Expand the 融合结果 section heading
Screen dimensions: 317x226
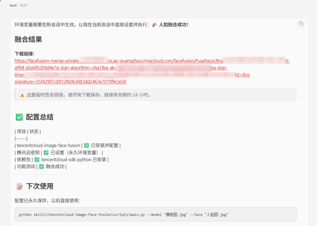click(x=28, y=39)
